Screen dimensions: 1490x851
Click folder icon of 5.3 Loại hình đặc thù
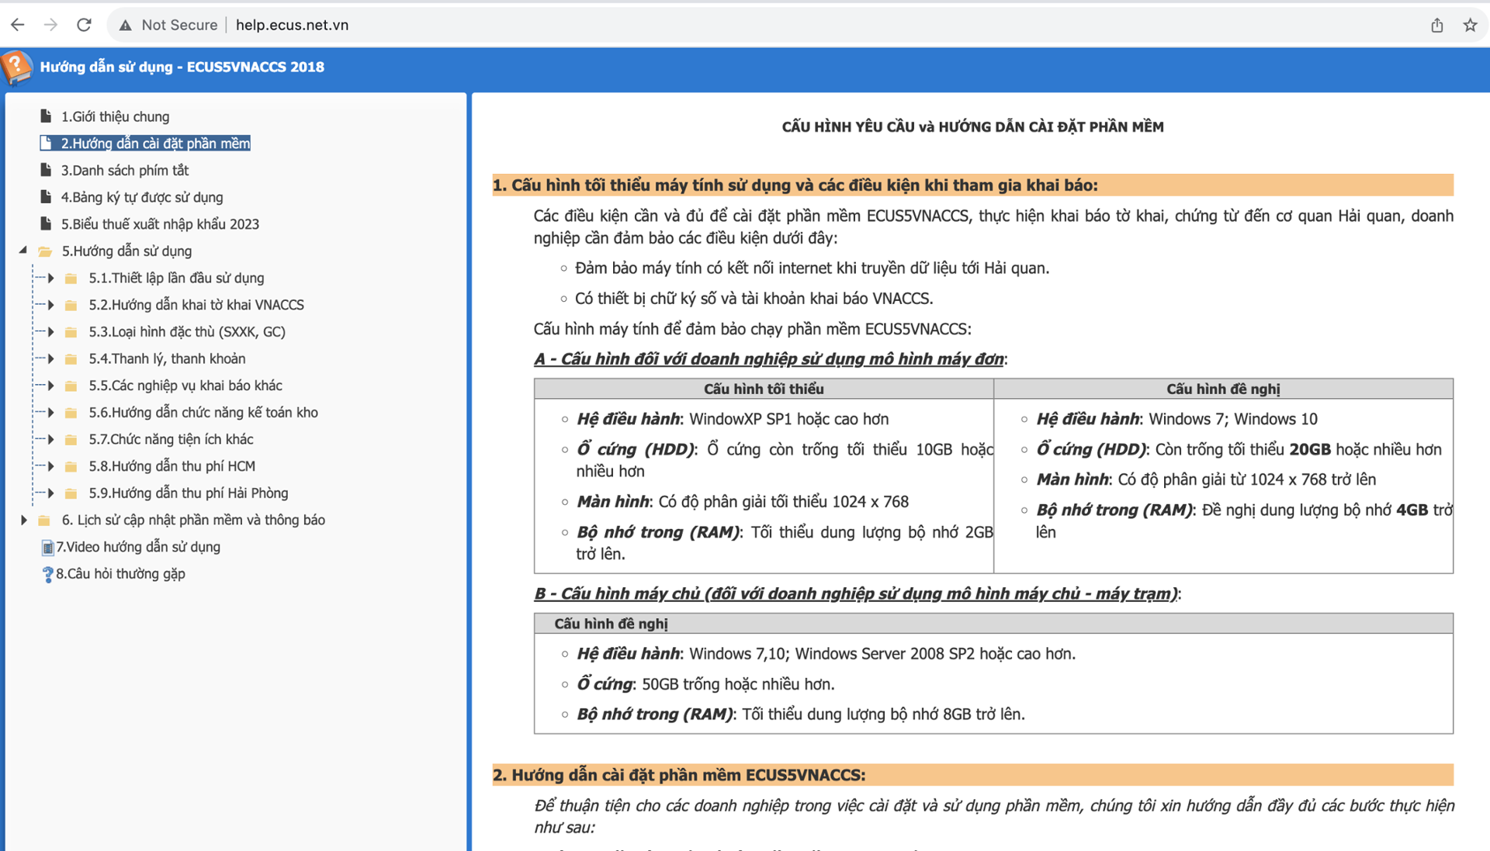pyautogui.click(x=71, y=332)
